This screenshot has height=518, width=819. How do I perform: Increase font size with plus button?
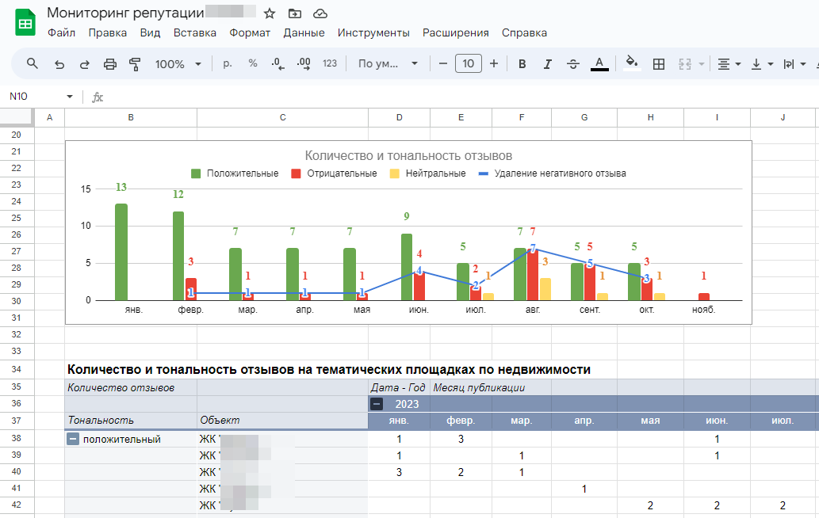click(494, 64)
